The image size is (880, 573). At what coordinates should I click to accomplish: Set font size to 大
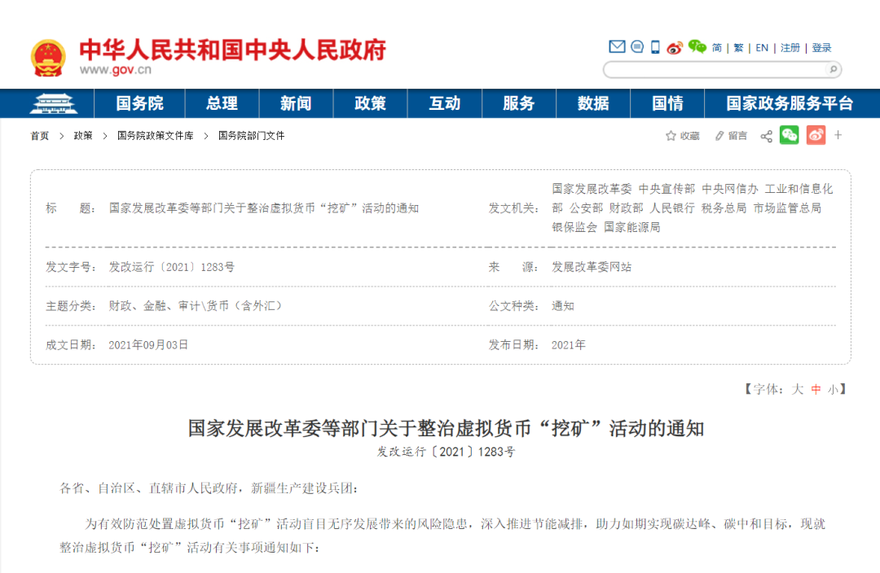798,389
